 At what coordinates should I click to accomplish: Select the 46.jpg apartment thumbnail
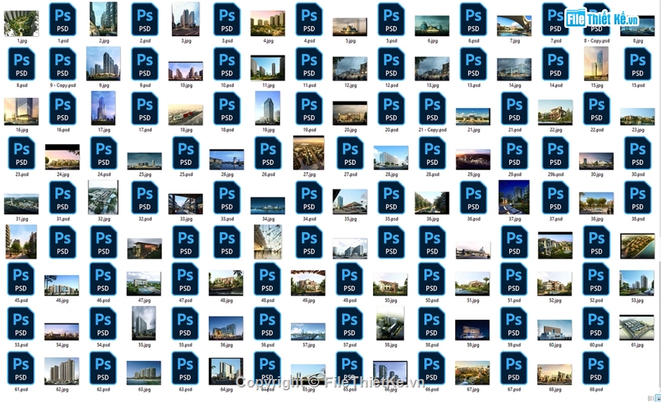61,285
